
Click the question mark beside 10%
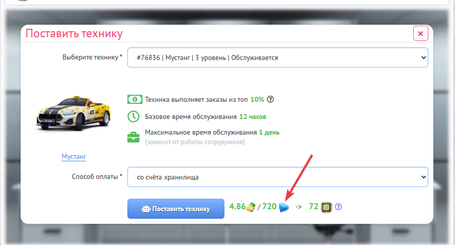pos(270,99)
